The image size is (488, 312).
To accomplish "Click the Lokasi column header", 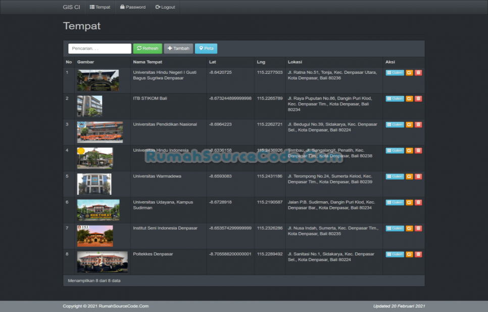I will point(295,62).
